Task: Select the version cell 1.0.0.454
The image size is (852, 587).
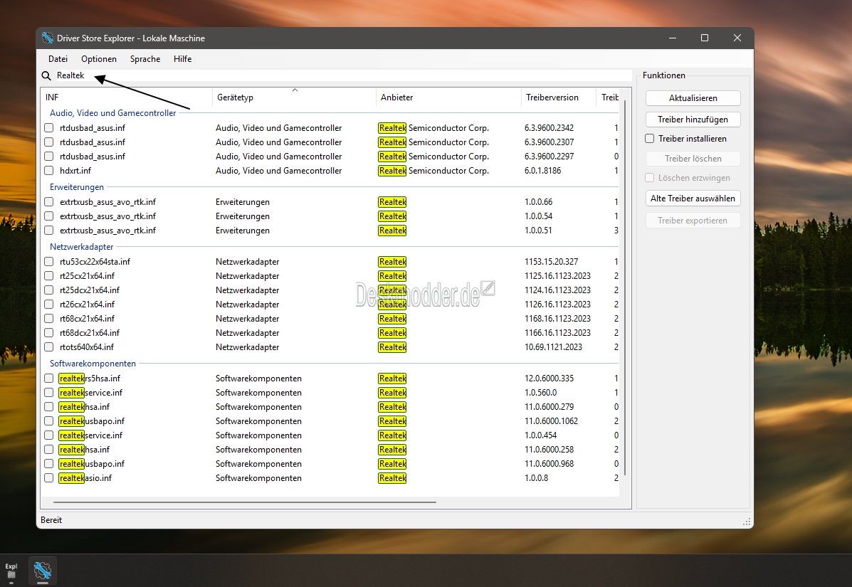Action: [541, 435]
